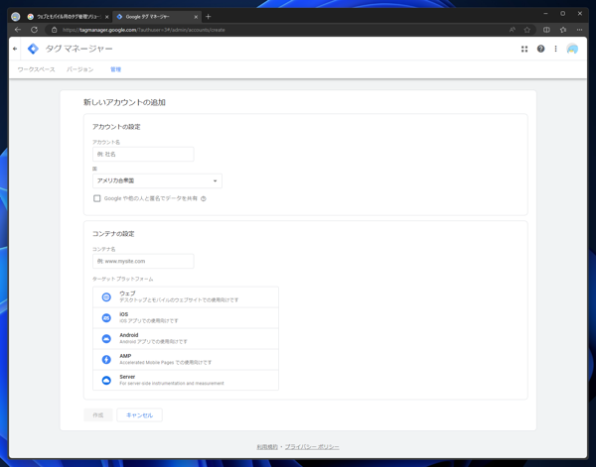
Task: Close the Google タグ マネージャー tab
Action: tap(196, 17)
